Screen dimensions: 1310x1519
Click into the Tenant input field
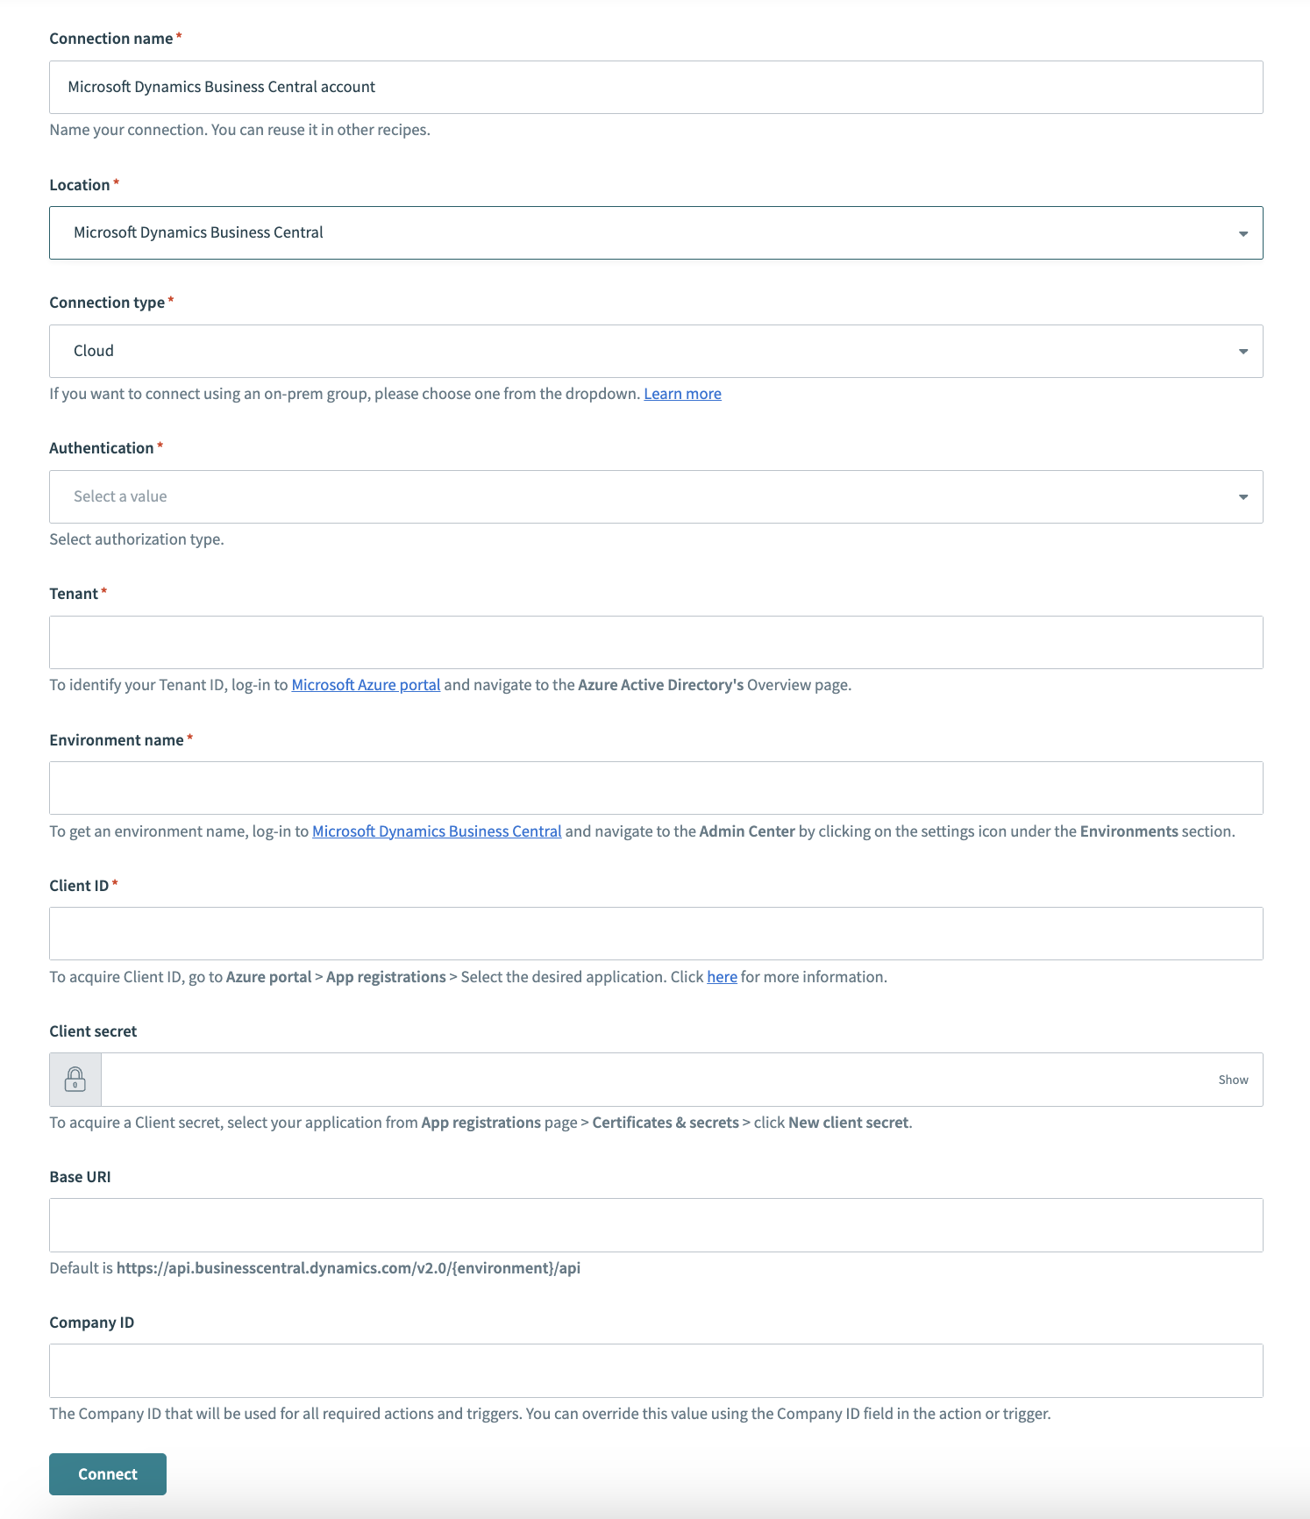[655, 642]
